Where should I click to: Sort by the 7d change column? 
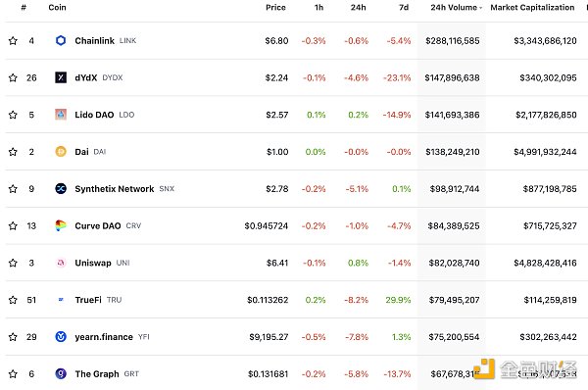[404, 8]
